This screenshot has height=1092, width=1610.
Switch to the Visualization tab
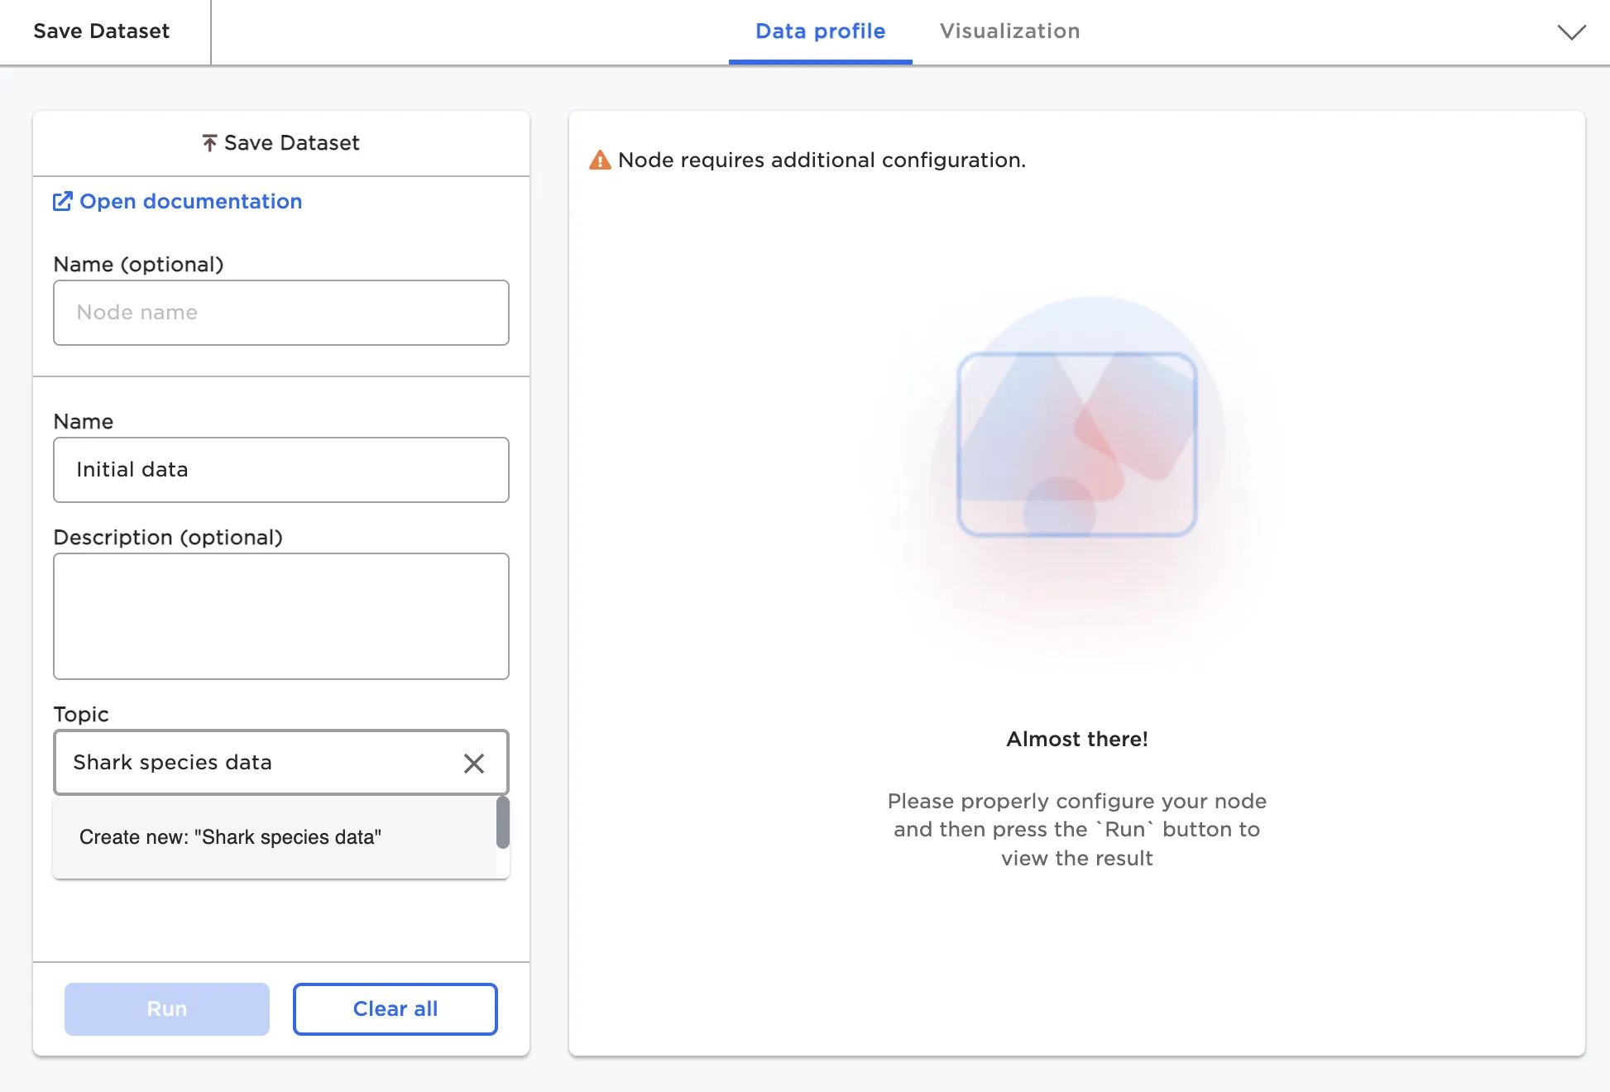1009,31
